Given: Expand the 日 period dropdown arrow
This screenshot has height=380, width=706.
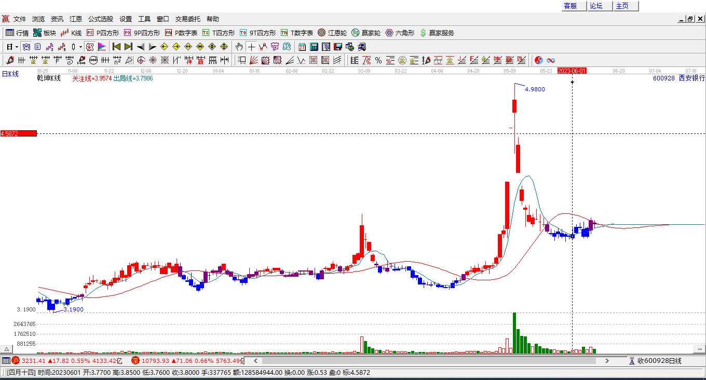Looking at the screenshot, I should [x=17, y=47].
